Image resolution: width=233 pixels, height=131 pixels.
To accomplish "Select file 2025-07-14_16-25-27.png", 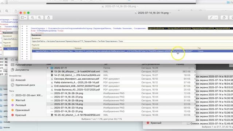I will [x=68, y=97].
